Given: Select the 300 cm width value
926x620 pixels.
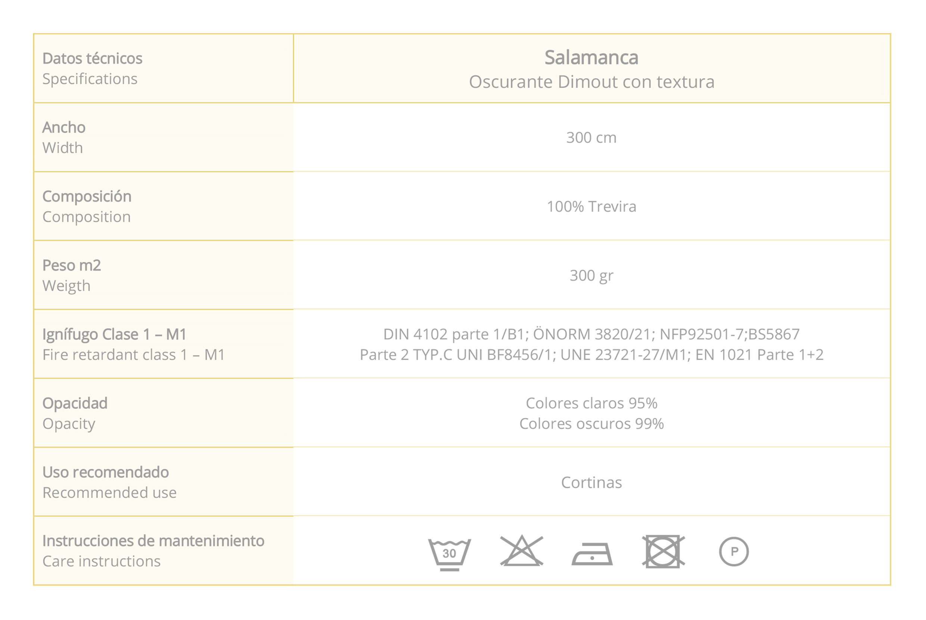Looking at the screenshot, I should tap(591, 138).
